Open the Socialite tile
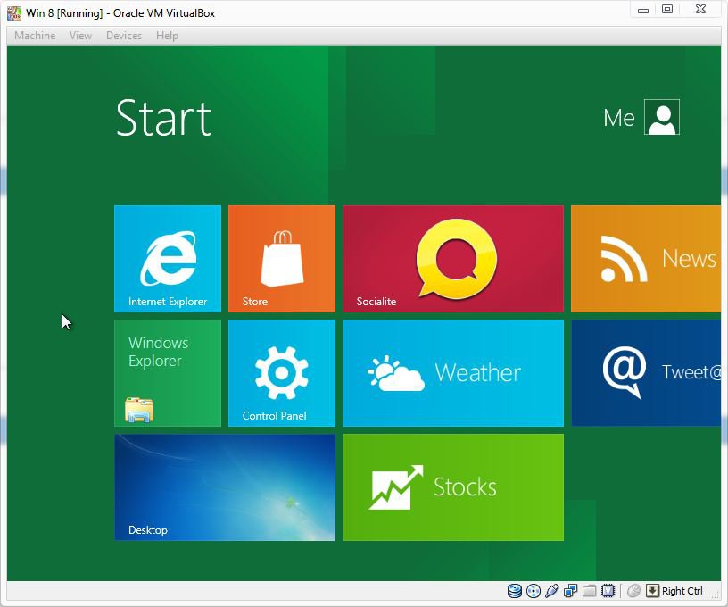 coord(453,259)
